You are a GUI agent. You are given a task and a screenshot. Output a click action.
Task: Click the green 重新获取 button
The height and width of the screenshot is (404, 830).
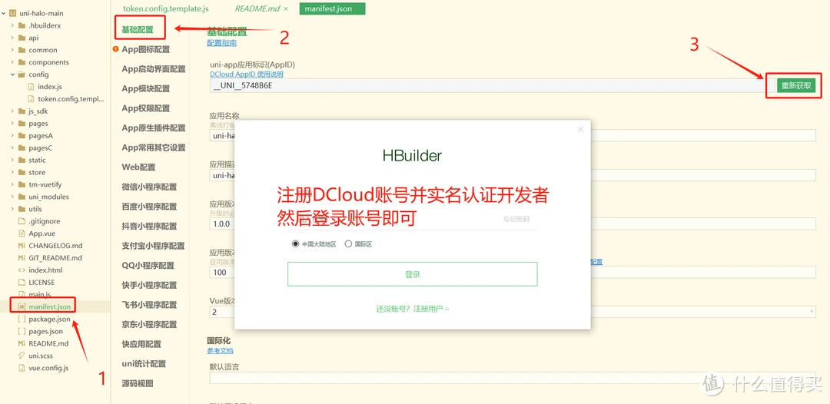(x=795, y=86)
